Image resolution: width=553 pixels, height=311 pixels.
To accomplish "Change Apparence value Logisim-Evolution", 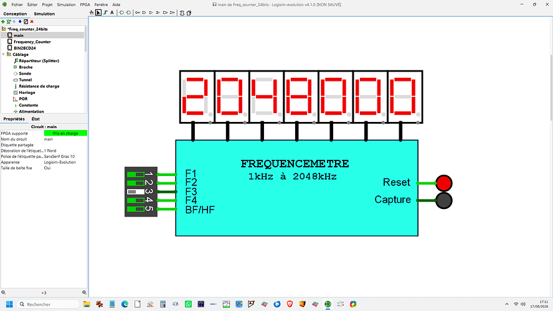I will pyautogui.click(x=65, y=162).
